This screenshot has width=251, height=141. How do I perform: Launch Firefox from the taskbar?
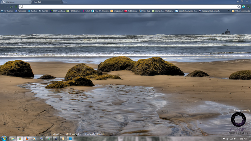pos(27,138)
